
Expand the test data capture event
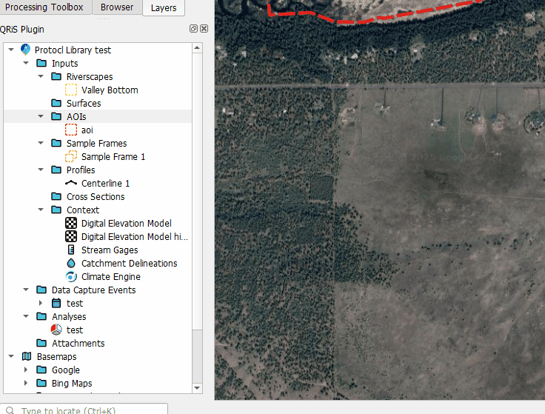pyautogui.click(x=41, y=303)
